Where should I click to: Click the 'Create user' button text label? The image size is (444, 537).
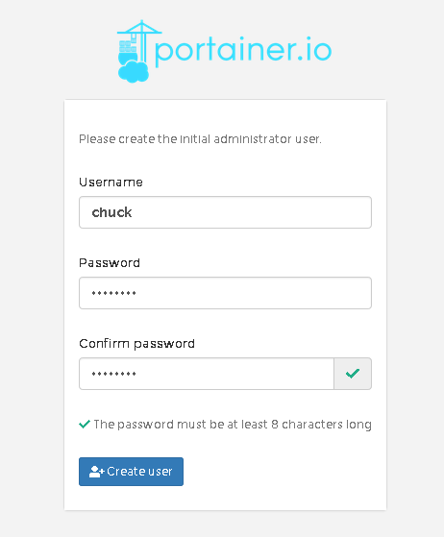139,472
